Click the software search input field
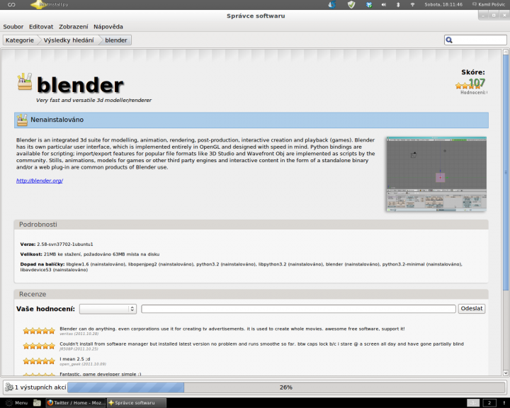Screen dimensions: 510x408 click(475, 40)
